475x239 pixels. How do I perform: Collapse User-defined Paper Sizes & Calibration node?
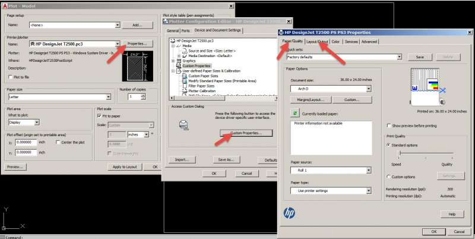coord(173,71)
